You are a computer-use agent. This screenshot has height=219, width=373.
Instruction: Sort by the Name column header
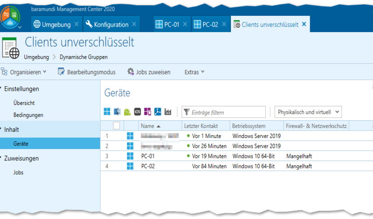pos(160,126)
